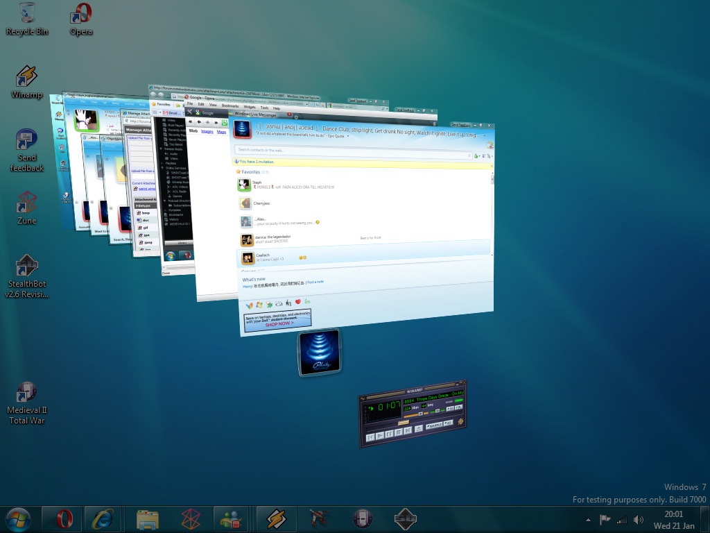The image size is (710, 533).
Task: Click the Winamp eject button
Action: (x=419, y=428)
